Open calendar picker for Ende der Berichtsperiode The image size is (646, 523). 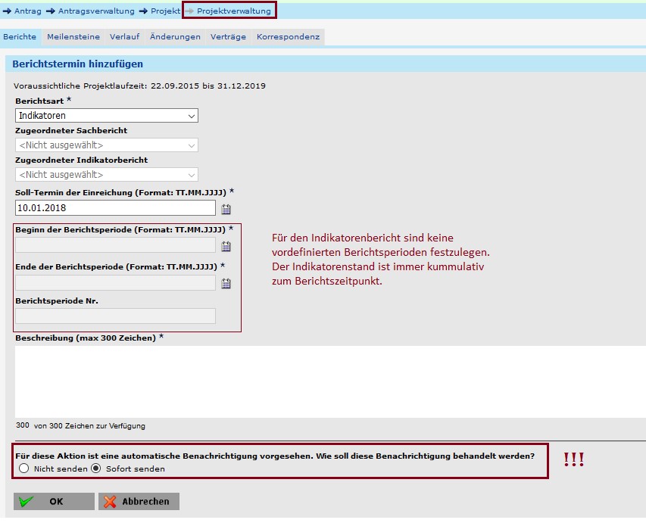click(x=226, y=284)
